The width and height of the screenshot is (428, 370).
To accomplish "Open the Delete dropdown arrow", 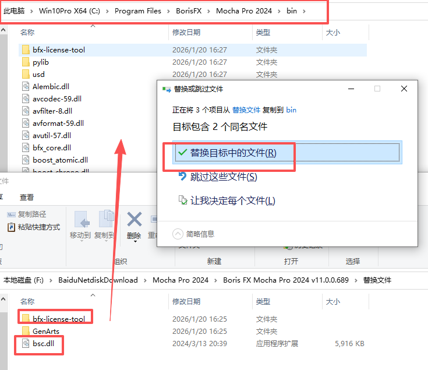I will (135, 241).
